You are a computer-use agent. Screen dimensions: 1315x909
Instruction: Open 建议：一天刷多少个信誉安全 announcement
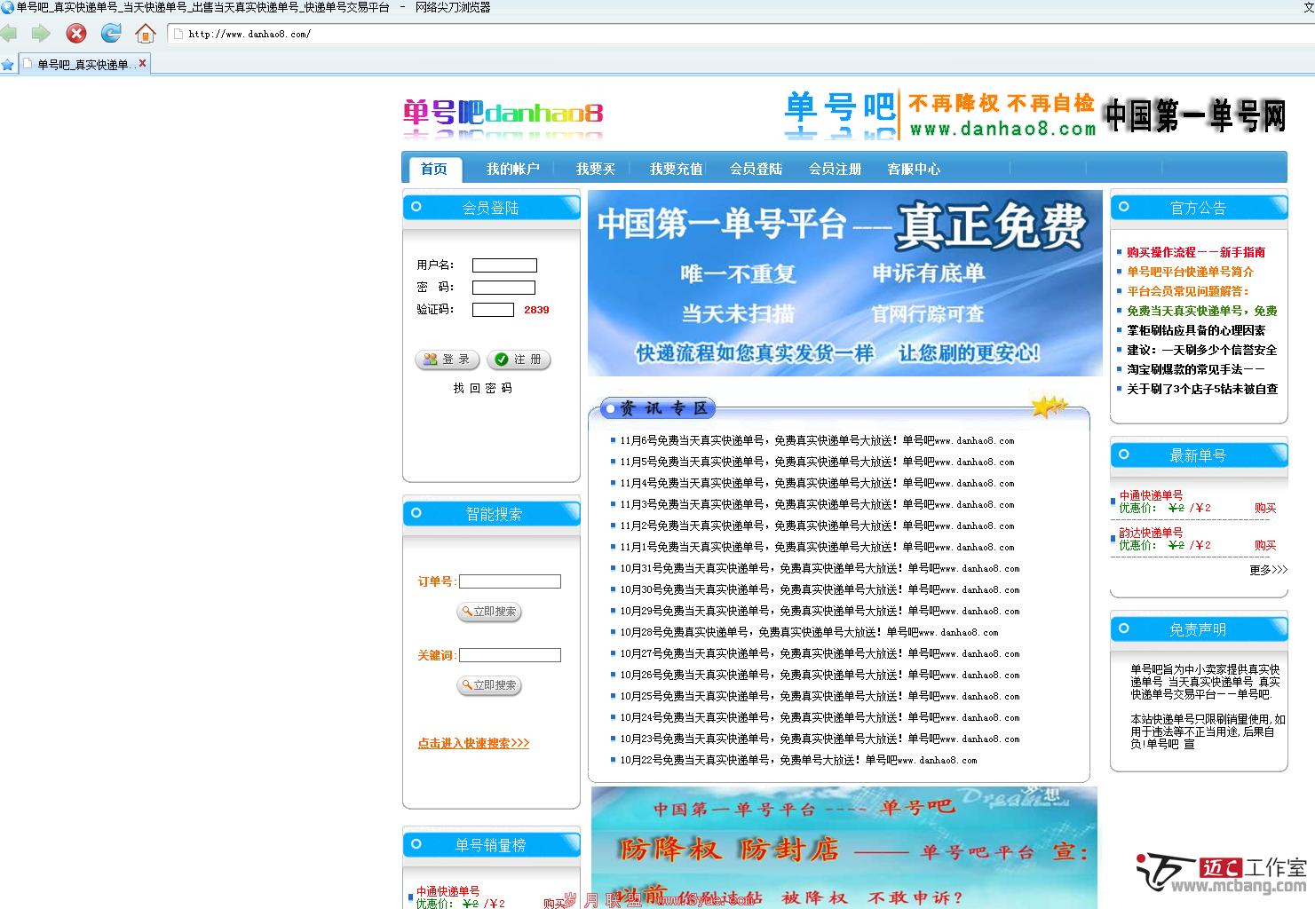pyautogui.click(x=1201, y=350)
